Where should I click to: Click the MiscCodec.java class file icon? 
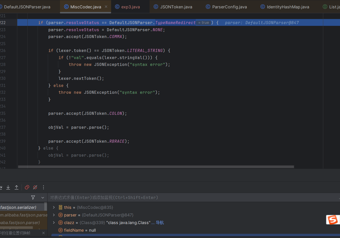pos(66,7)
